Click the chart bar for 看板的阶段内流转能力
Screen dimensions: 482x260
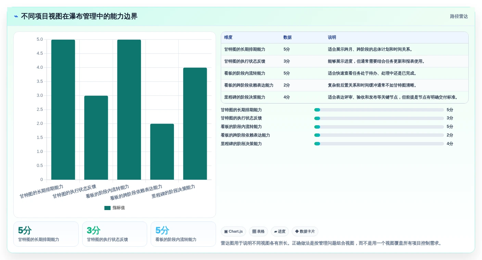pyautogui.click(x=129, y=109)
